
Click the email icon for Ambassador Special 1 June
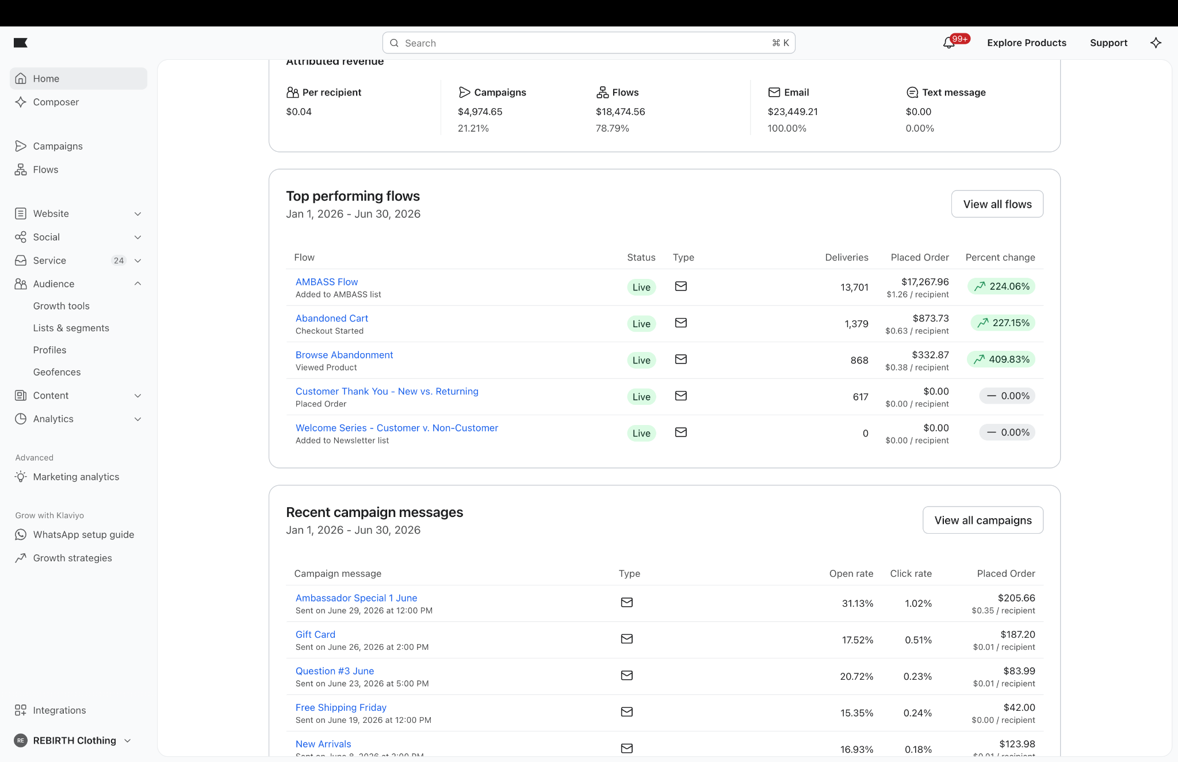tap(627, 602)
